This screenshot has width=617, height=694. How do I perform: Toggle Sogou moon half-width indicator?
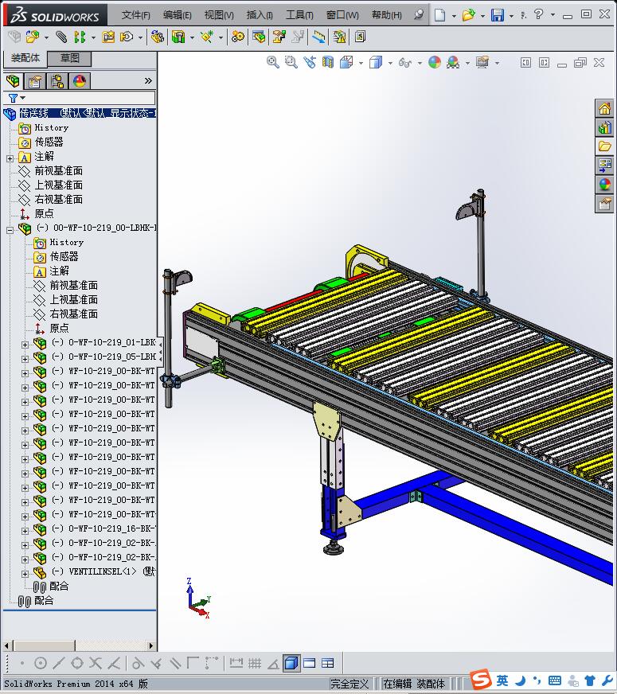pos(521,680)
